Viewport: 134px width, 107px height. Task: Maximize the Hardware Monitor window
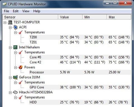click(115, 3)
